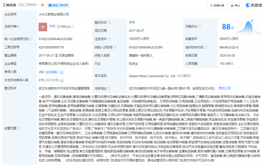The image size is (262, 166).
Task: Click the 88分 score value
Action: [228, 27]
